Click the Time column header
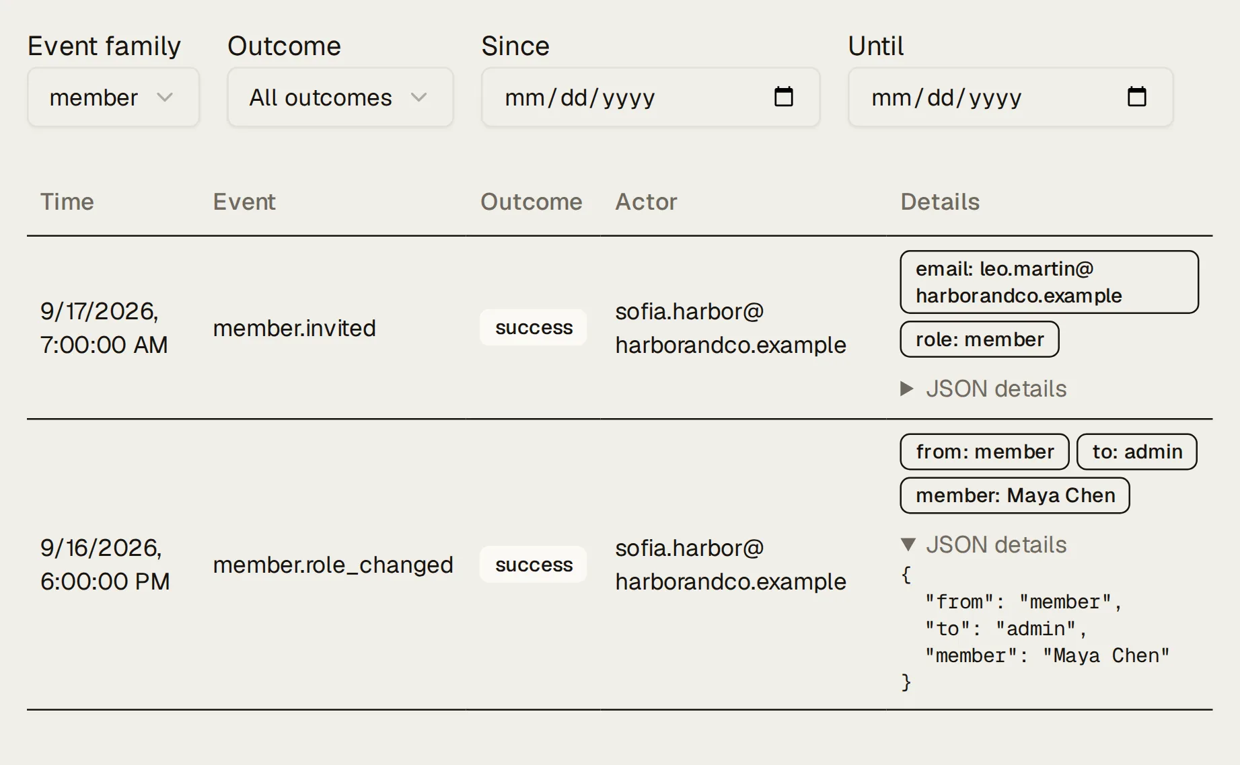 [67, 202]
